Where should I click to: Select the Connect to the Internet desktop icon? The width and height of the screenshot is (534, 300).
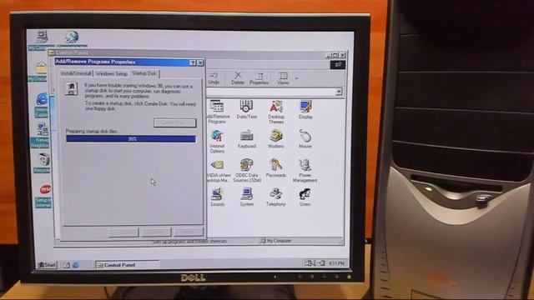pos(72,39)
